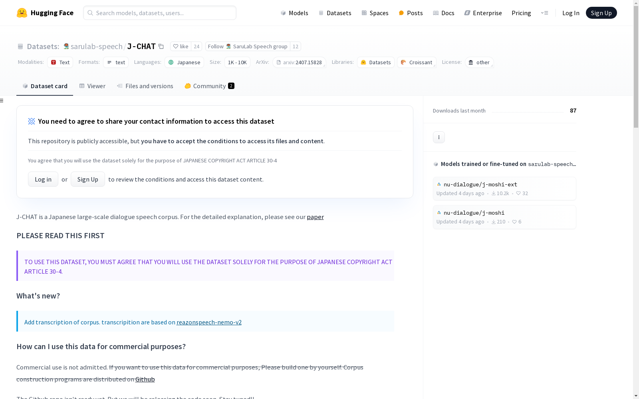This screenshot has height=399, width=639.
Task: Select the text format tag
Action: click(x=116, y=62)
